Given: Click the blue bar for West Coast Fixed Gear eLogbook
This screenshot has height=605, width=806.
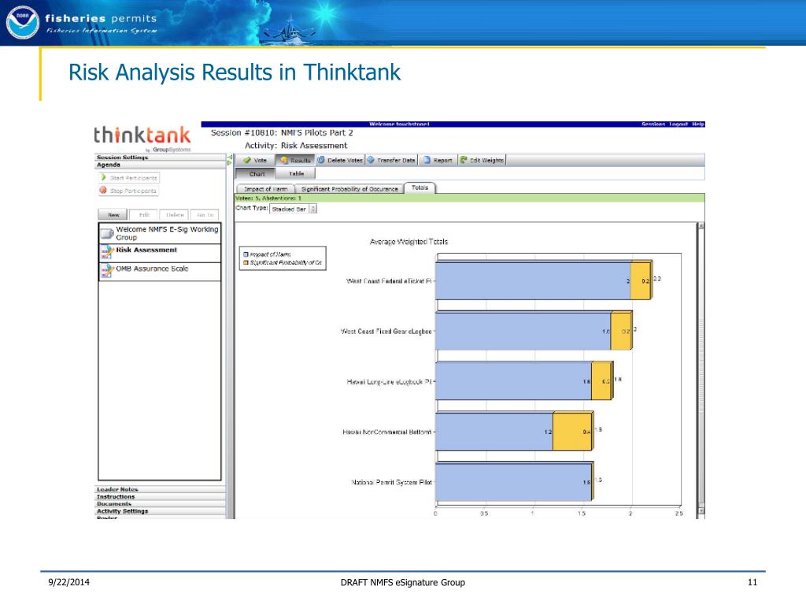Looking at the screenshot, I should (x=523, y=331).
